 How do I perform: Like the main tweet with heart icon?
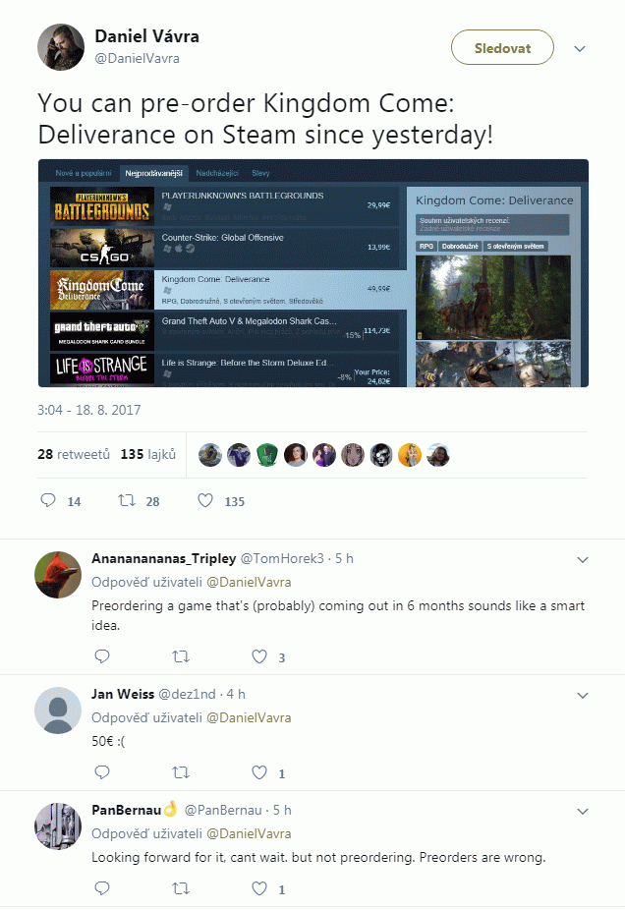tap(205, 500)
